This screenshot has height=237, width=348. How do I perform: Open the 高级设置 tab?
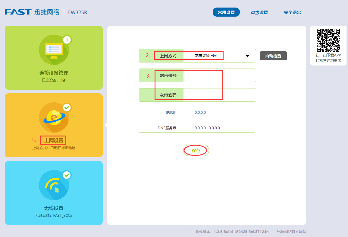(x=259, y=12)
